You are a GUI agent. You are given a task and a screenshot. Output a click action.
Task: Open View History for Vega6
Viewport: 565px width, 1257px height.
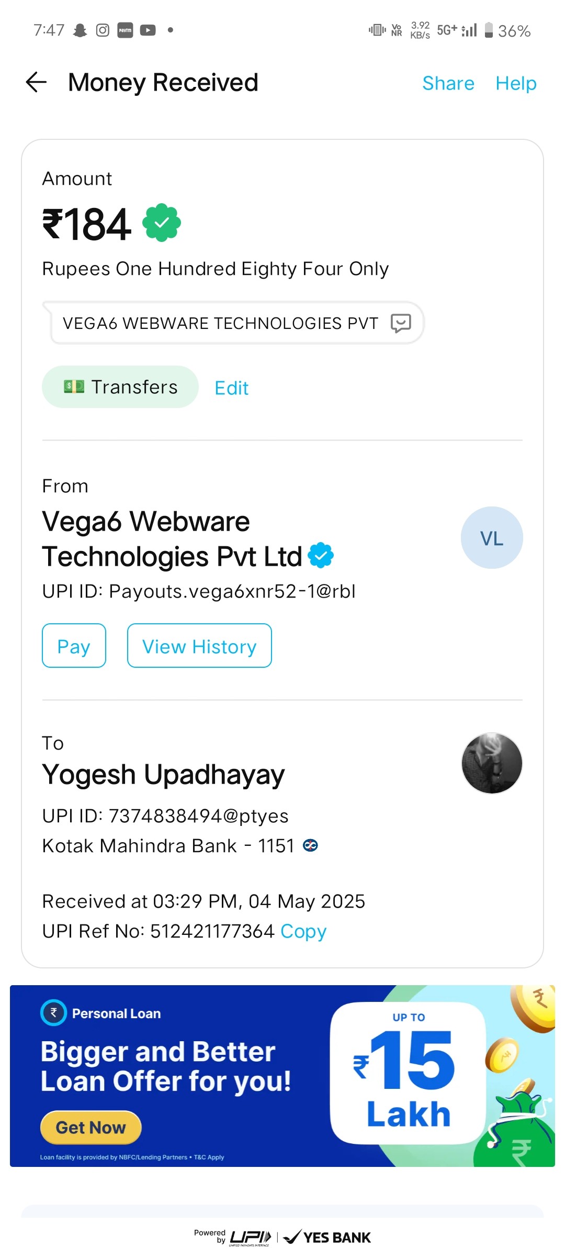[199, 646]
